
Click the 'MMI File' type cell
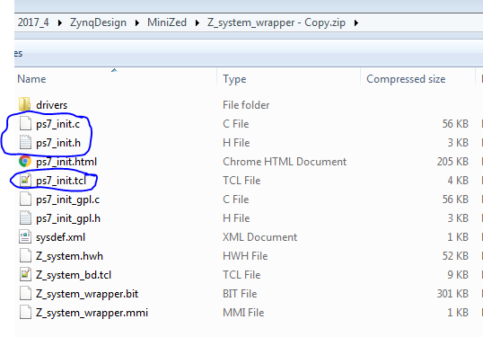coord(243,313)
